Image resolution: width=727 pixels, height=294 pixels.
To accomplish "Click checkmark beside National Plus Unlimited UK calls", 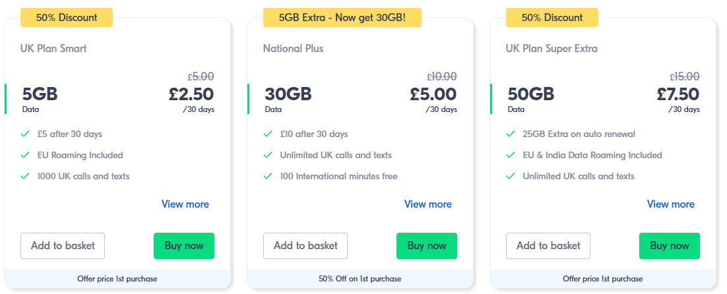I will pyautogui.click(x=268, y=156).
